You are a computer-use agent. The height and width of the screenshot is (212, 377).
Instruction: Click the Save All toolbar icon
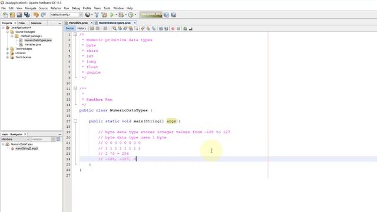point(27,15)
